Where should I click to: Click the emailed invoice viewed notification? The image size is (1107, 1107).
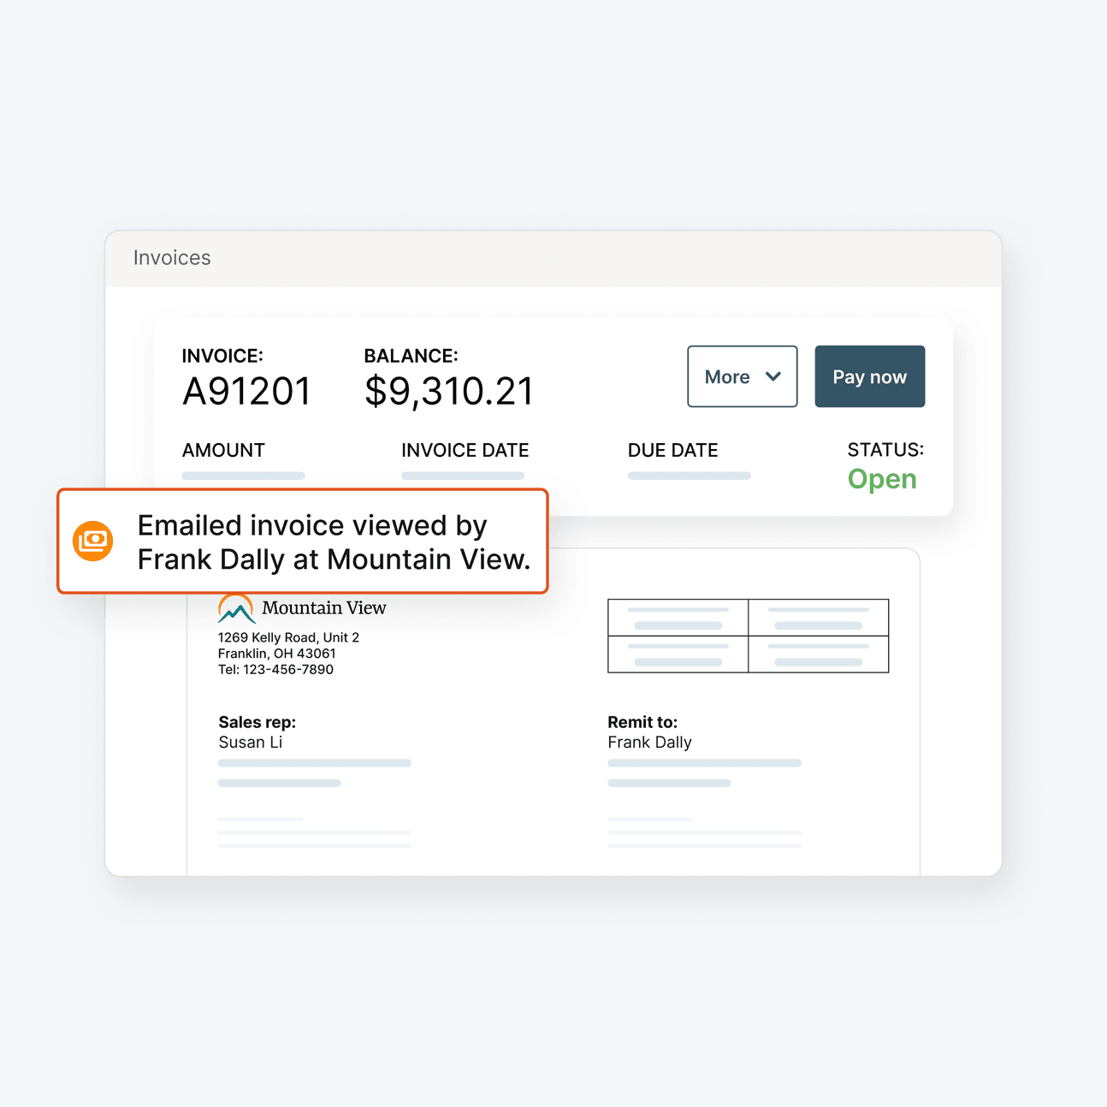tap(334, 542)
